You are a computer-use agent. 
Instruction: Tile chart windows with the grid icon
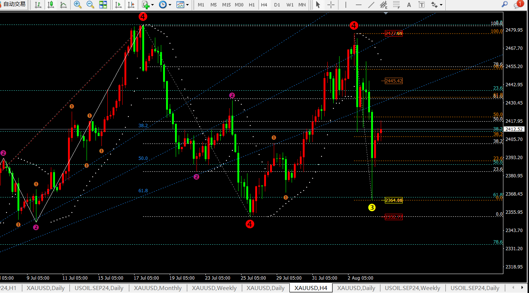103,4
